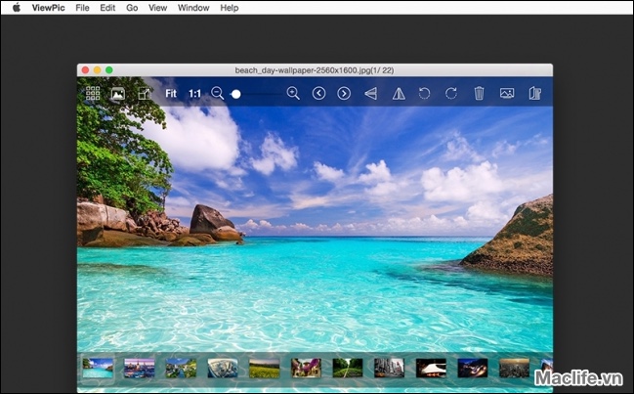Image resolution: width=634 pixels, height=394 pixels.
Task: Select the aerial city sunset thumbnail
Action: pyautogui.click(x=514, y=369)
